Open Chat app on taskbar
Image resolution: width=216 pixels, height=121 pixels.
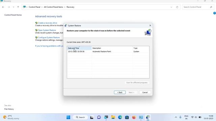(x=99, y=117)
